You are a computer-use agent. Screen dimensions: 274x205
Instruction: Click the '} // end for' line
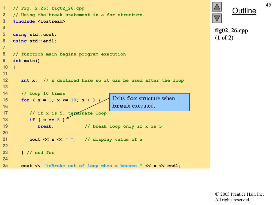(38, 153)
